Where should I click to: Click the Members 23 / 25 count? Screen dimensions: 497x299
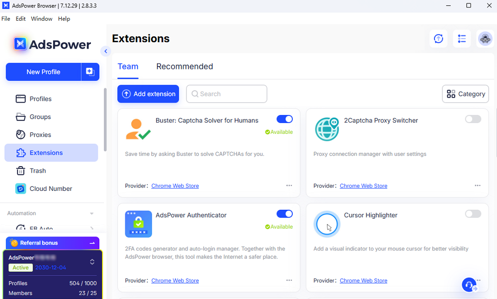(x=88, y=293)
